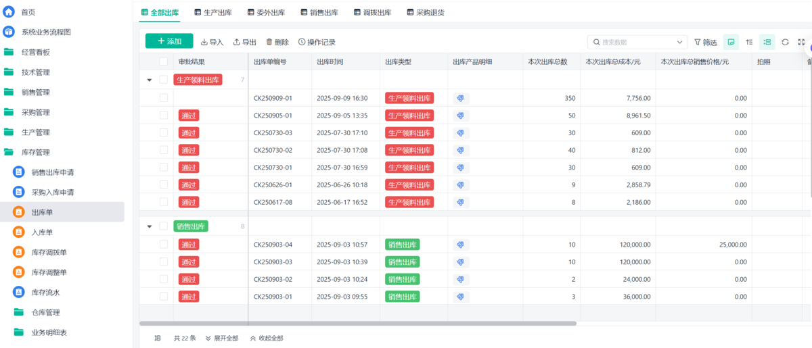Viewport: 812px width, 348px height.
Task: Toggle the grouped list view icon
Action: tap(767, 42)
